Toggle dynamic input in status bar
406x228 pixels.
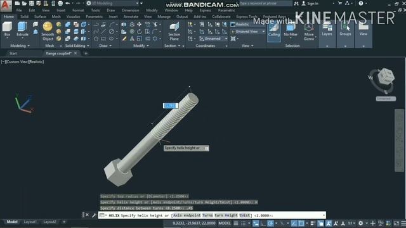click(x=256, y=223)
